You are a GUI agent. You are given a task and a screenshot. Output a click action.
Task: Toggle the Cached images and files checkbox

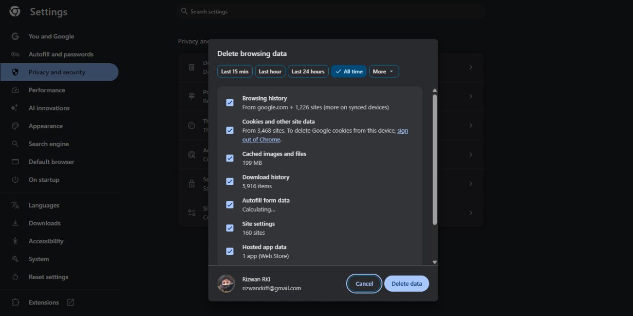click(230, 158)
